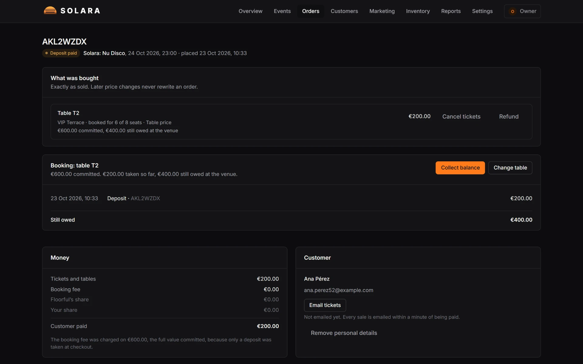The height and width of the screenshot is (364, 583).
Task: View the Reports page
Action: pyautogui.click(x=451, y=11)
